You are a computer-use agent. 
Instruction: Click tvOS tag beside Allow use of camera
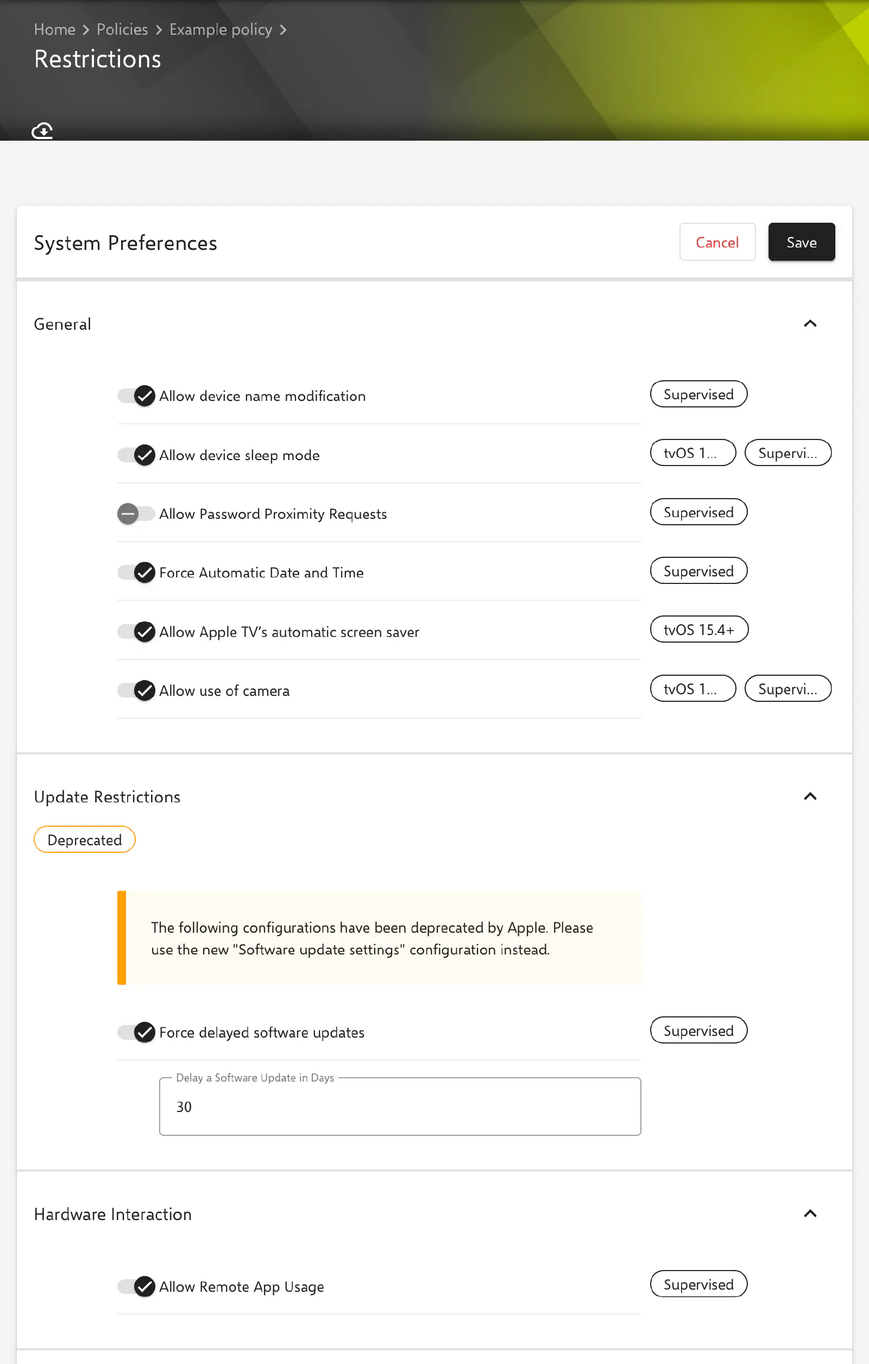point(693,689)
